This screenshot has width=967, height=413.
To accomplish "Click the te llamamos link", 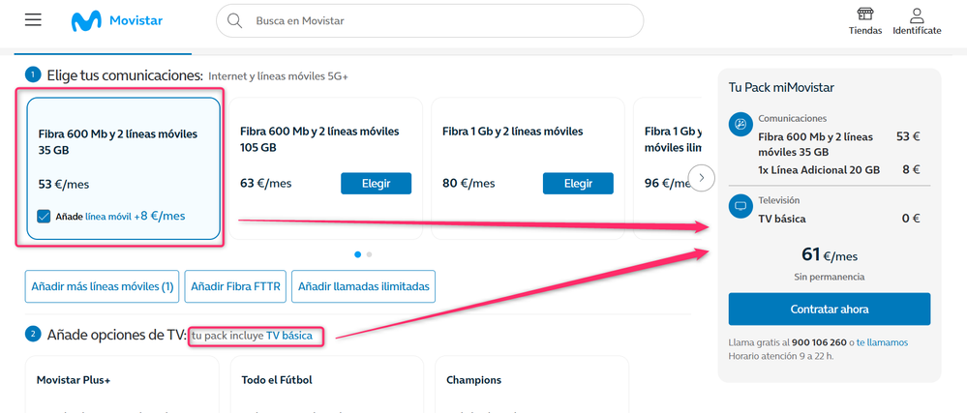I will pyautogui.click(x=882, y=342).
